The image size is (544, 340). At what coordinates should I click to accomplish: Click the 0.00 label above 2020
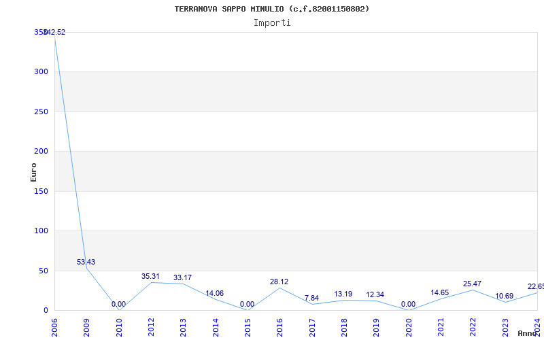coord(408,304)
